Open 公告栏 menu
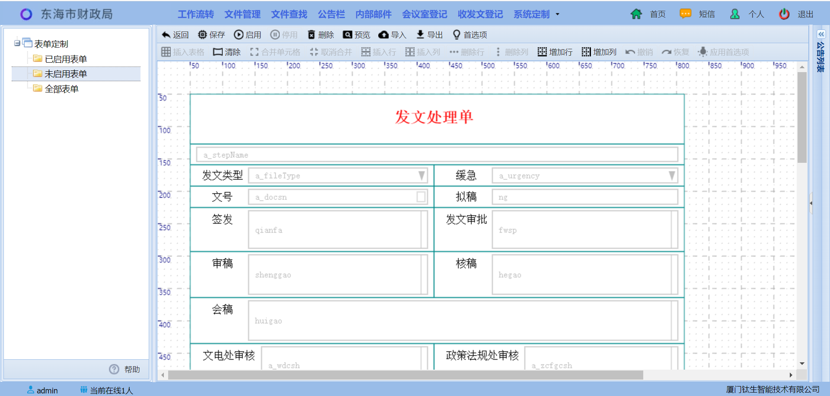This screenshot has height=396, width=830. [x=332, y=14]
